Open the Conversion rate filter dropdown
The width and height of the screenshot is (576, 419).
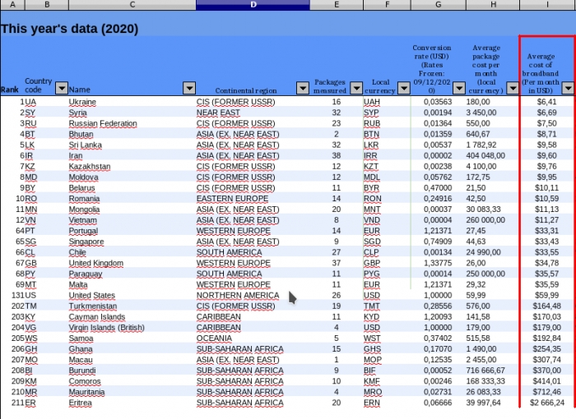[459, 88]
